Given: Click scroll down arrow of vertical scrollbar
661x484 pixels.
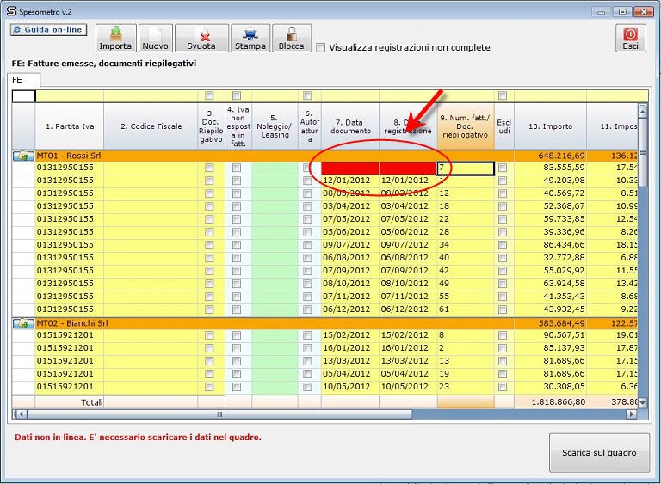Looking at the screenshot, I should coord(642,402).
